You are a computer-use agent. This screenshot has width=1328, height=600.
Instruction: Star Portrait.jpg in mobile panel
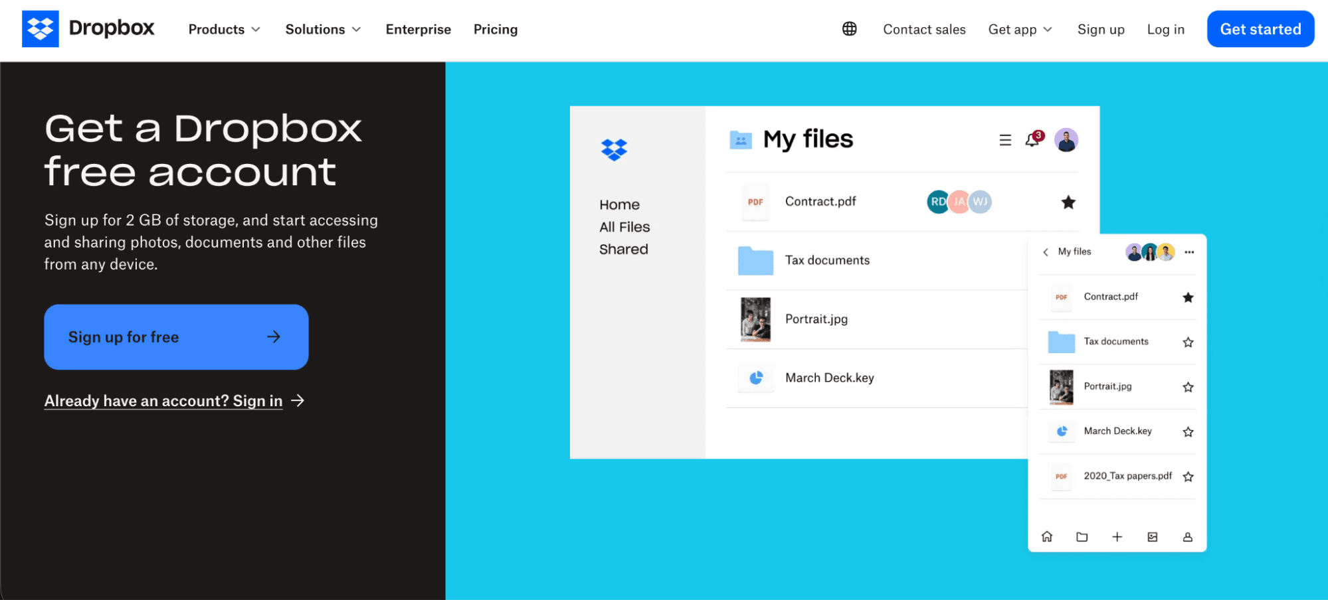[1188, 387]
